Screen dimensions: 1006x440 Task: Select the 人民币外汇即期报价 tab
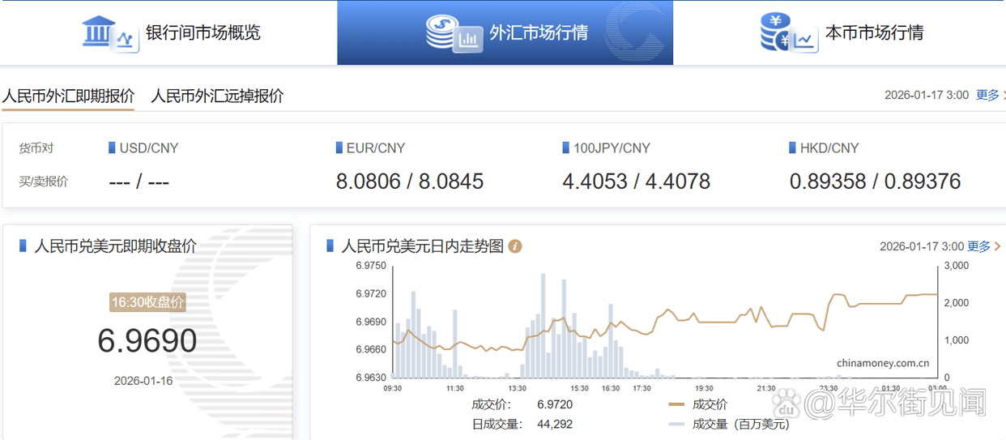click(68, 96)
